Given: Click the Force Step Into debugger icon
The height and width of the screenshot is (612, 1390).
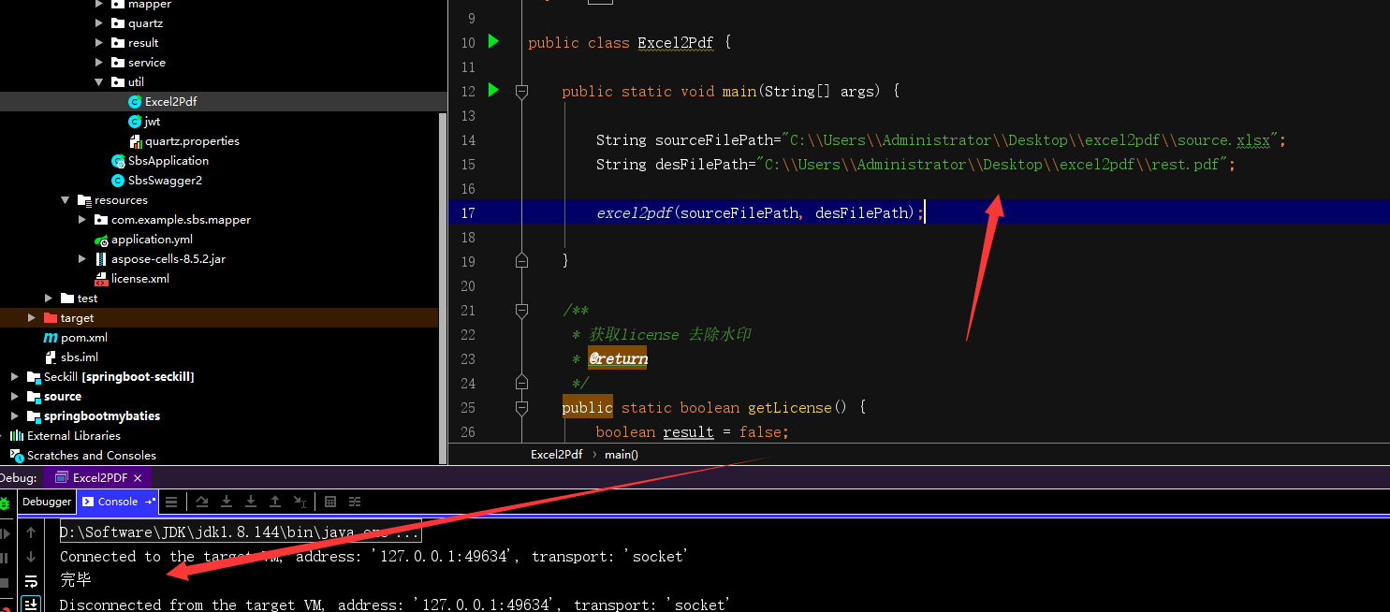Looking at the screenshot, I should 251,502.
